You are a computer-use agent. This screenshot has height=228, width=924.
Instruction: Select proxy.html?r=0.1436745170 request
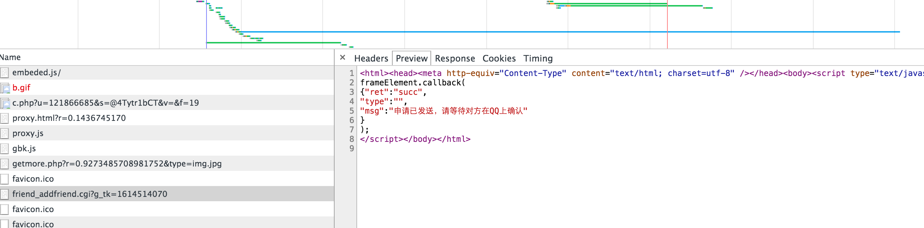167,118
